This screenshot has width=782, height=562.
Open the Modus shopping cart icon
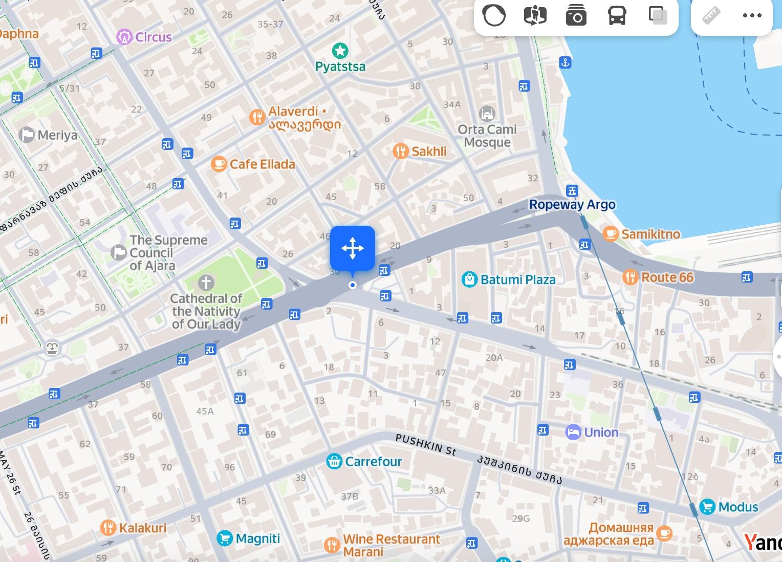pyautogui.click(x=707, y=507)
